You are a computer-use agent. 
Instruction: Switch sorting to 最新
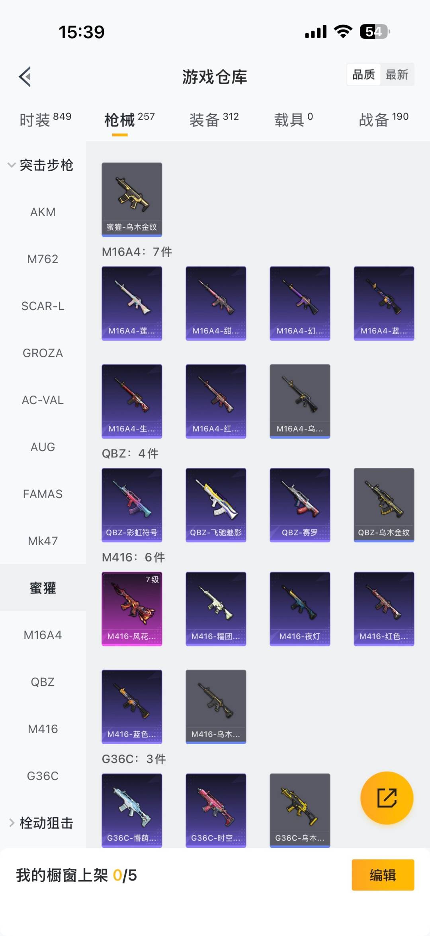397,75
